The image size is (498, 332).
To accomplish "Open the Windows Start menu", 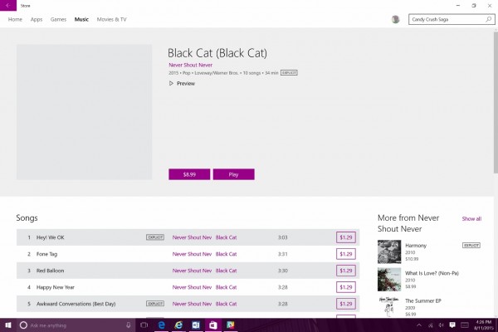I will 8,325.
